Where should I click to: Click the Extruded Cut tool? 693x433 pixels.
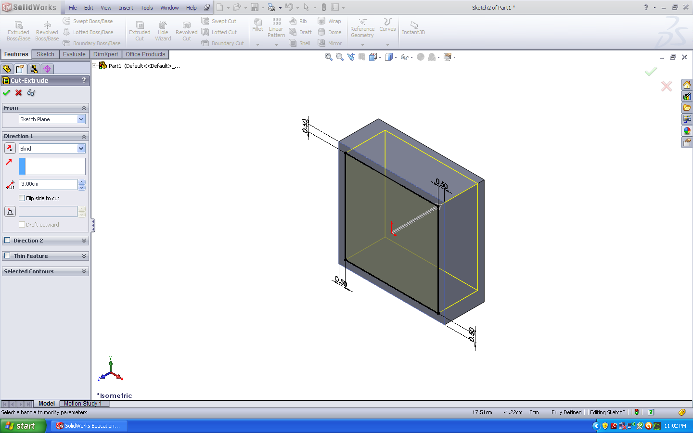coord(140,31)
